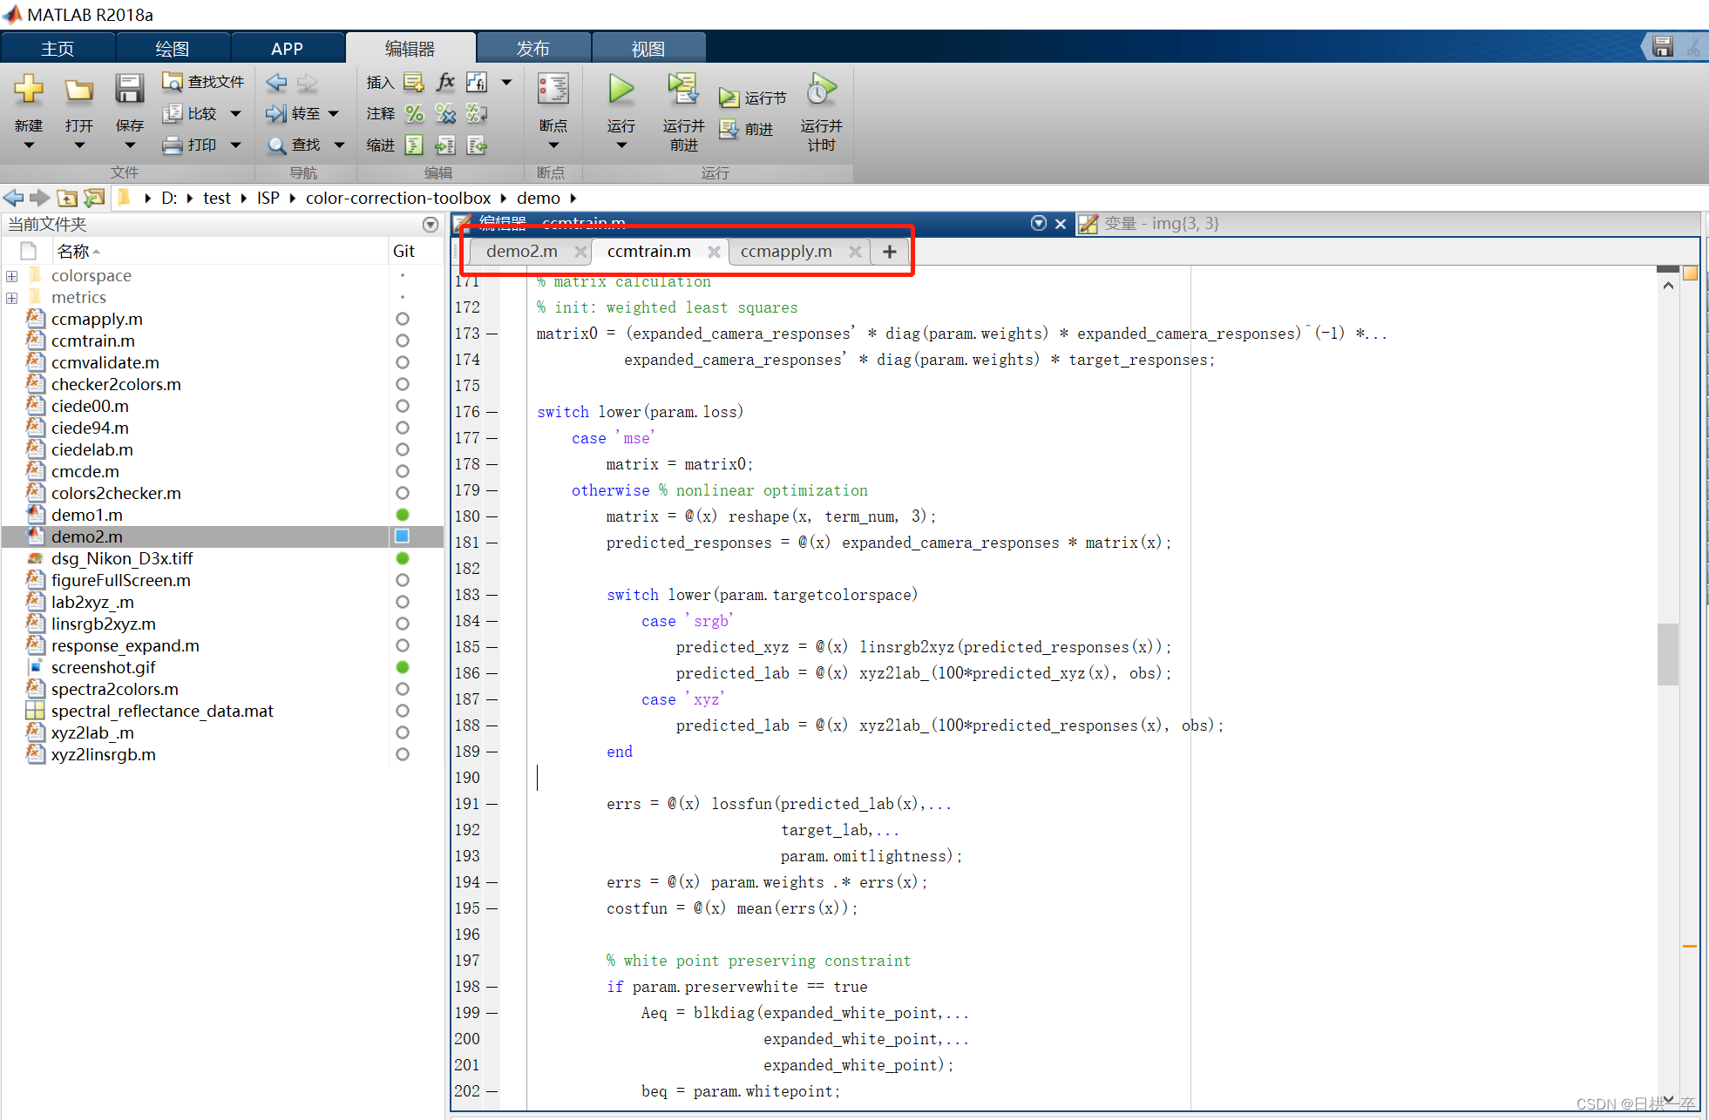The image size is (1709, 1120).
Task: Expand the metrics folder tree node
Action: pos(12,298)
